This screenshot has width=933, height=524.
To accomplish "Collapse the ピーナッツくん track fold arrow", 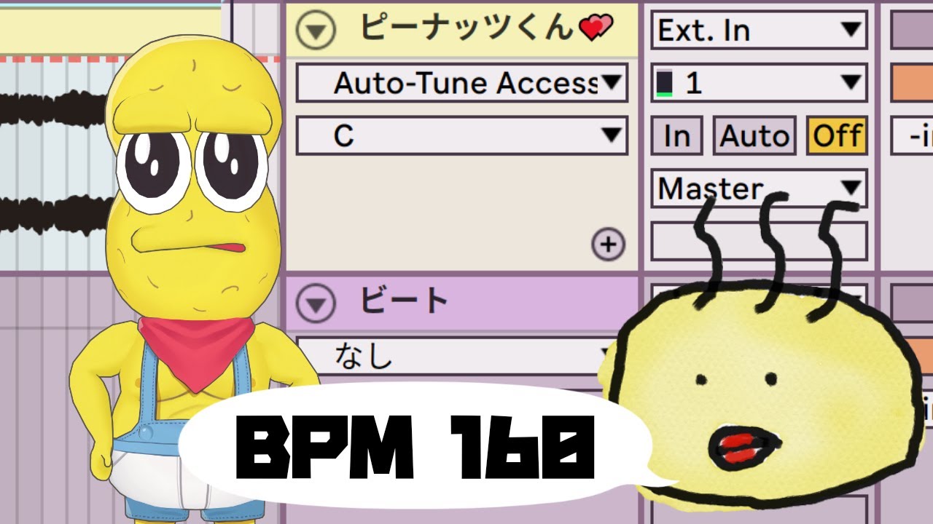I will point(315,30).
